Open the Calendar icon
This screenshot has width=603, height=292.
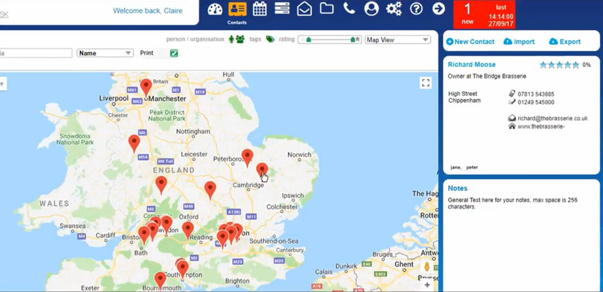coord(260,8)
